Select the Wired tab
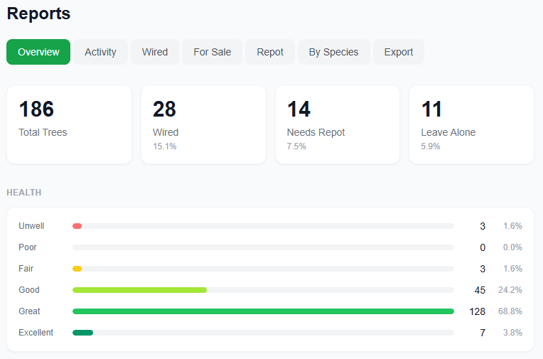 [x=155, y=52]
